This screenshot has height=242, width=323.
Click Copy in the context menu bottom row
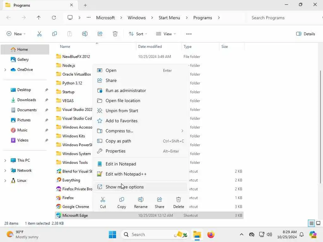coord(121,203)
